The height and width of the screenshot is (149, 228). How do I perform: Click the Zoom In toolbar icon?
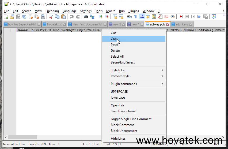pyautogui.click(x=100, y=17)
